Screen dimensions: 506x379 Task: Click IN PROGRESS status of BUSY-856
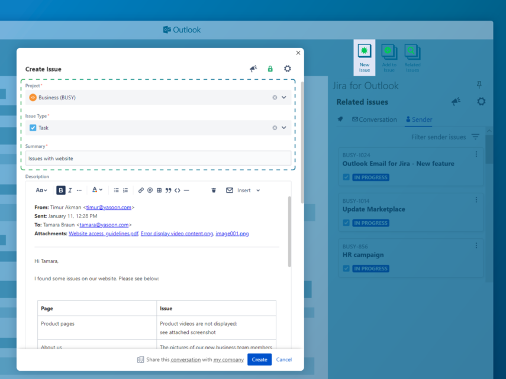click(x=370, y=269)
